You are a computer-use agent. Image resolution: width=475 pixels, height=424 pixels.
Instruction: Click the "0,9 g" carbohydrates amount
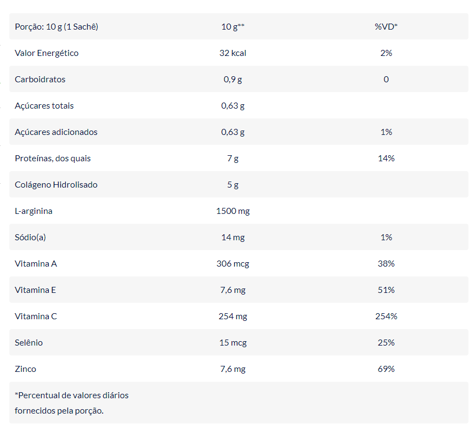(233, 80)
